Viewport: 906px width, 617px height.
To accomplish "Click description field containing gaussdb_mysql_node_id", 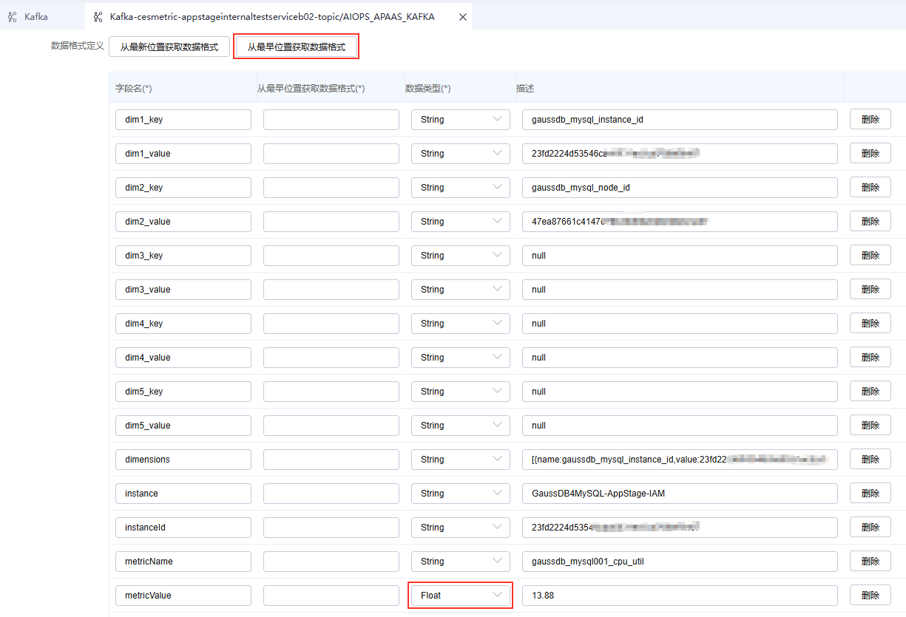I will point(679,188).
